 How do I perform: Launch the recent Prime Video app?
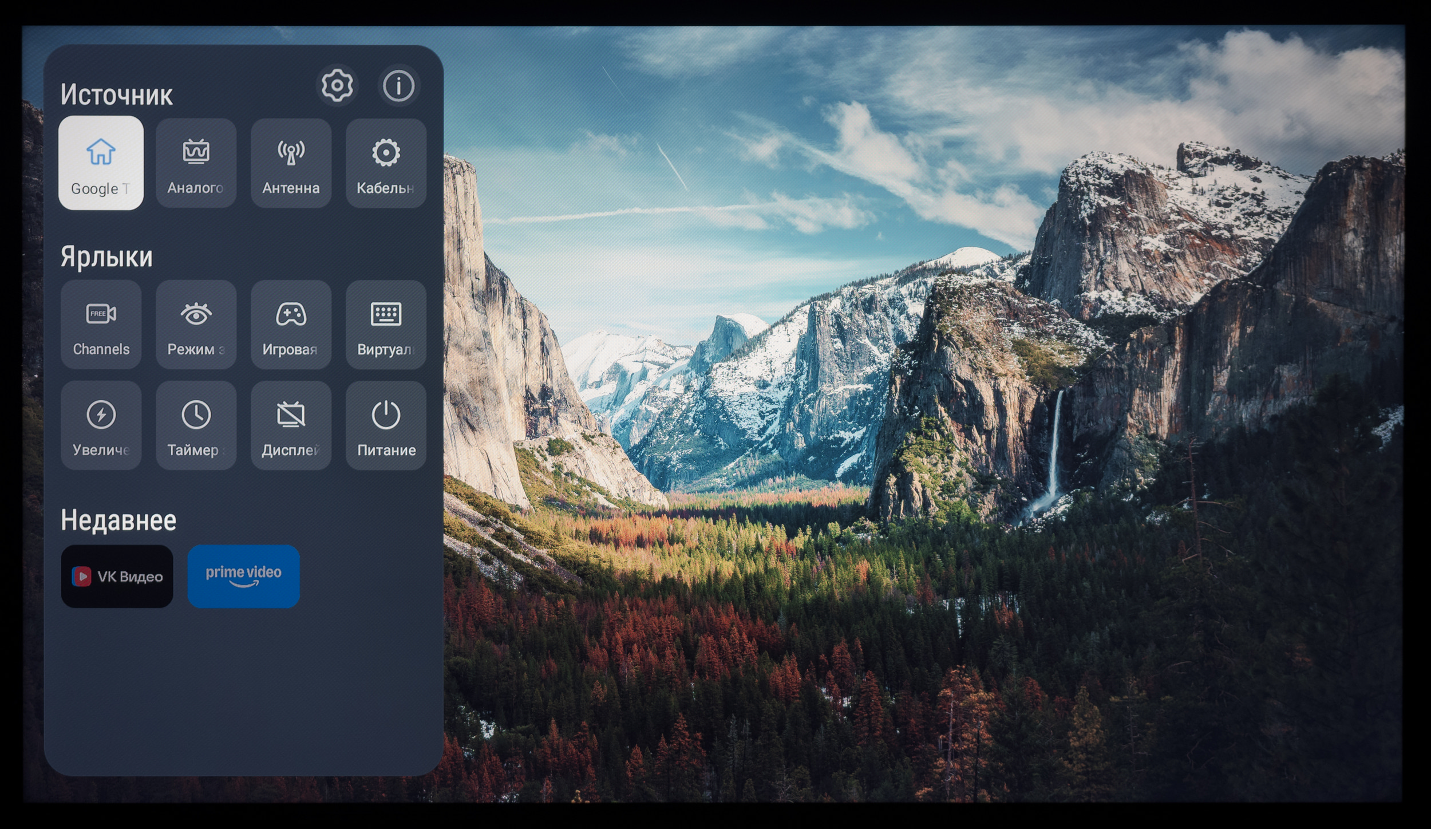[x=243, y=576]
